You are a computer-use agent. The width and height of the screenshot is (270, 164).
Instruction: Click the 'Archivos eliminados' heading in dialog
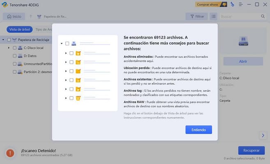(139, 57)
